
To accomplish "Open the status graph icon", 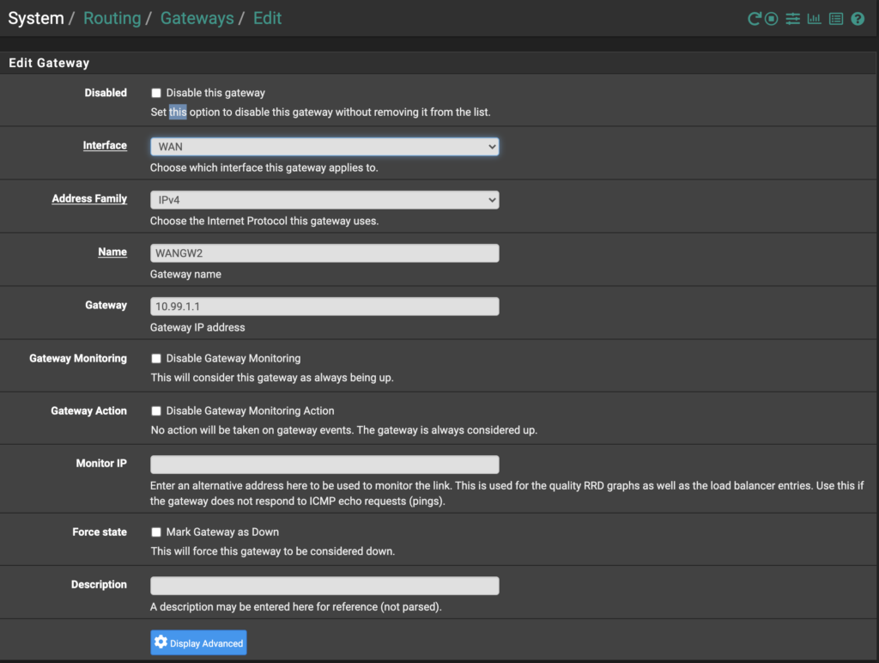I will point(814,19).
